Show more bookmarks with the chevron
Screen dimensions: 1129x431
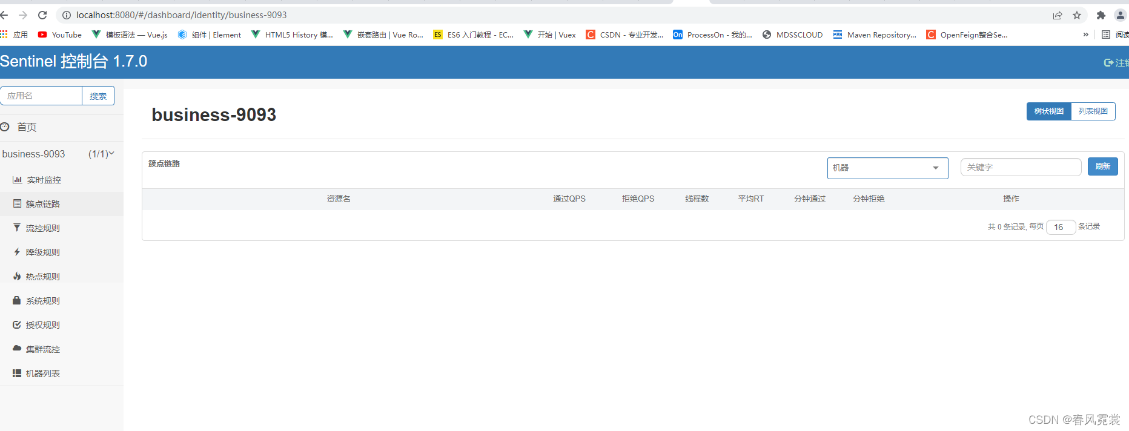tap(1086, 35)
